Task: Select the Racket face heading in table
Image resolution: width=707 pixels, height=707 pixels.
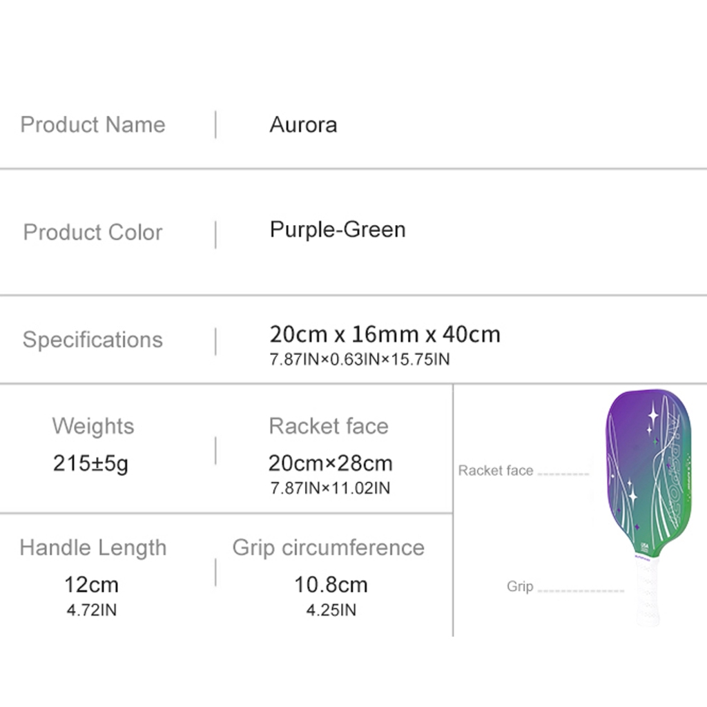Action: pos(329,426)
